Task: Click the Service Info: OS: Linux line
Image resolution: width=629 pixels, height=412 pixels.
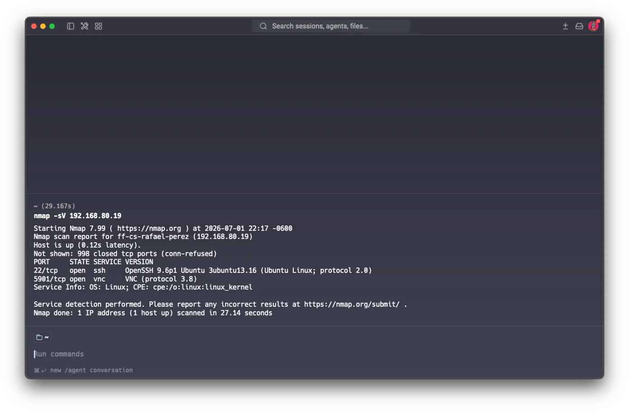Action: point(143,287)
